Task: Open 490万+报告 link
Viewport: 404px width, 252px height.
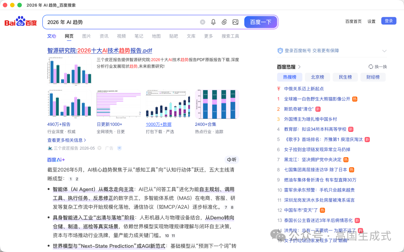Action: pos(59,124)
